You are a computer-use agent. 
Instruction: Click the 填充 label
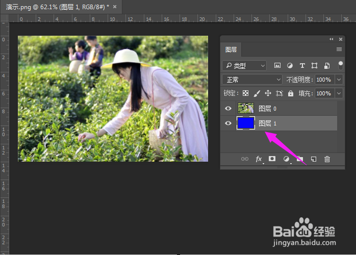tap(306, 93)
